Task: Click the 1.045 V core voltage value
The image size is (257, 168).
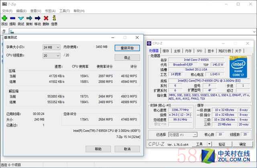Action: click(x=215, y=74)
